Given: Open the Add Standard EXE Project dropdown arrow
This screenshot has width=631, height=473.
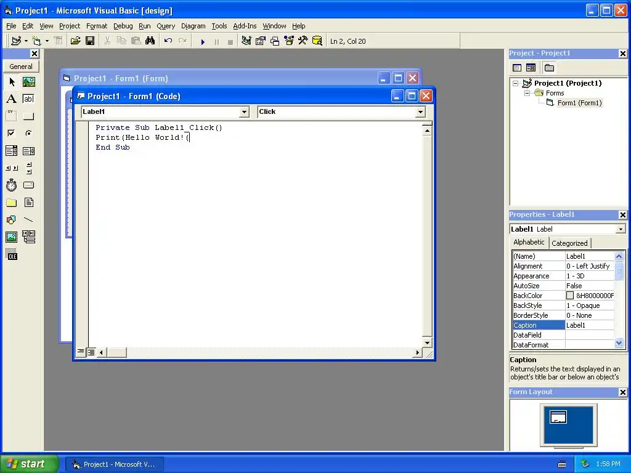Looking at the screenshot, I should [26, 41].
